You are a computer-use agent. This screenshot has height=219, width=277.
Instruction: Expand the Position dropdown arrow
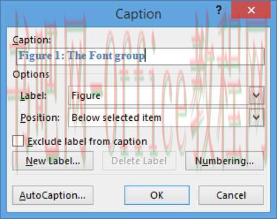[256, 117]
